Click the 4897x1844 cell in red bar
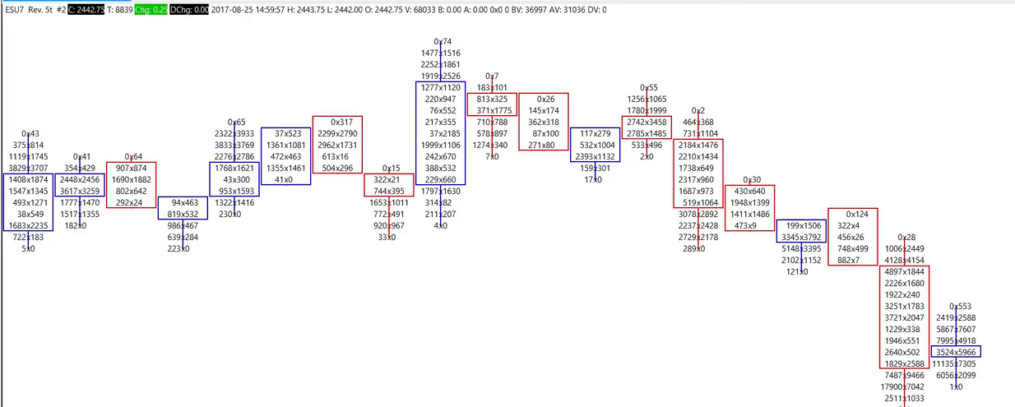Viewport: 1015px width, 407px height. (903, 271)
